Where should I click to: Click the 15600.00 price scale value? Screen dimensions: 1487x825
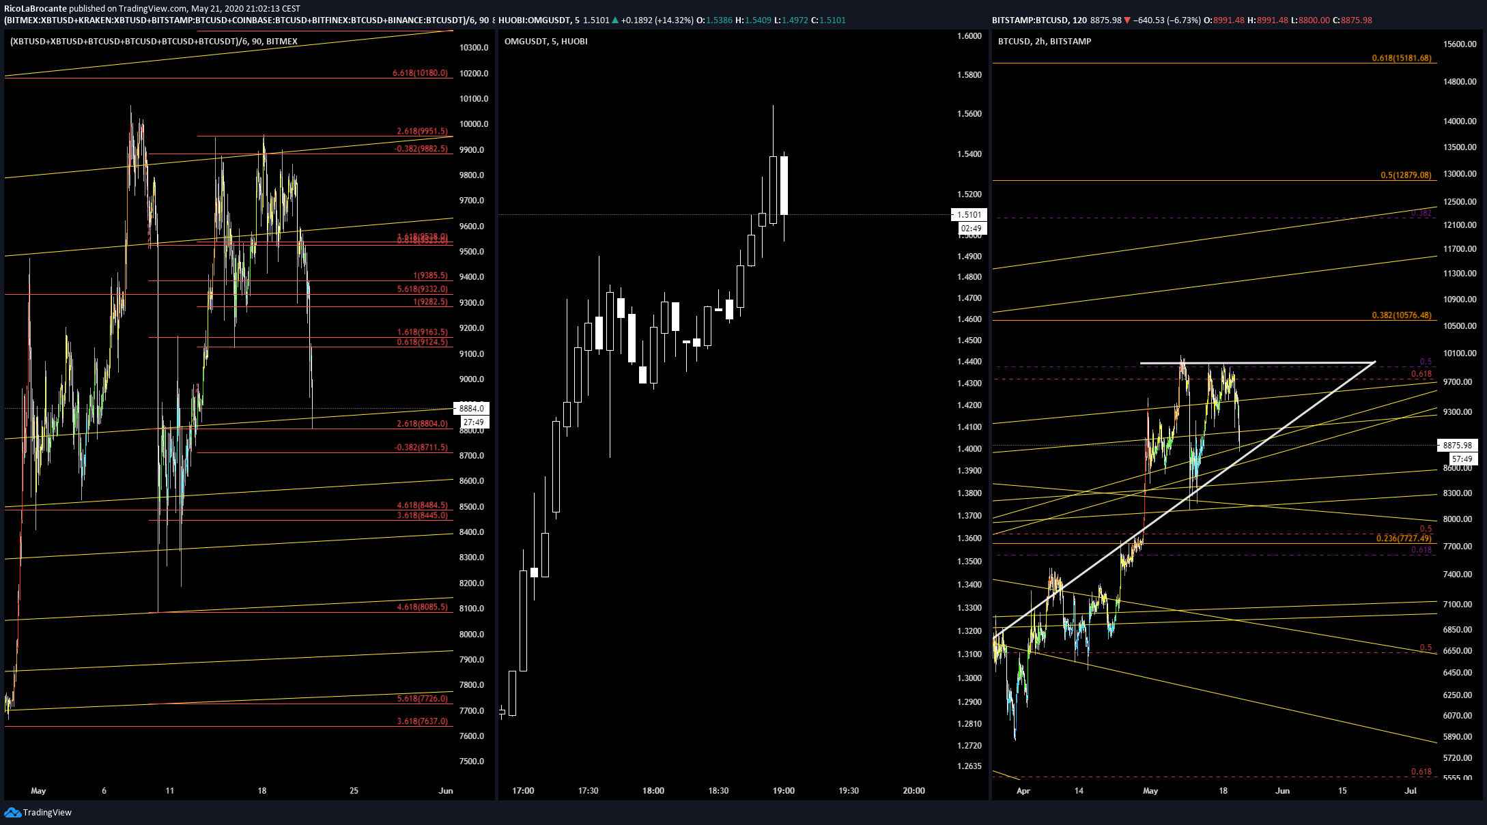click(1460, 44)
